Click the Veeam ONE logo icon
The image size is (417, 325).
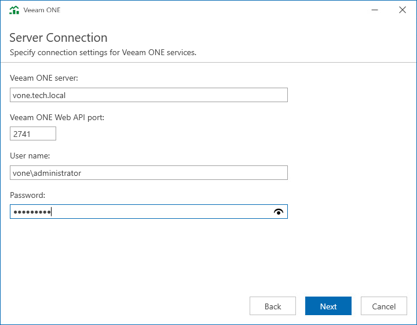14,10
